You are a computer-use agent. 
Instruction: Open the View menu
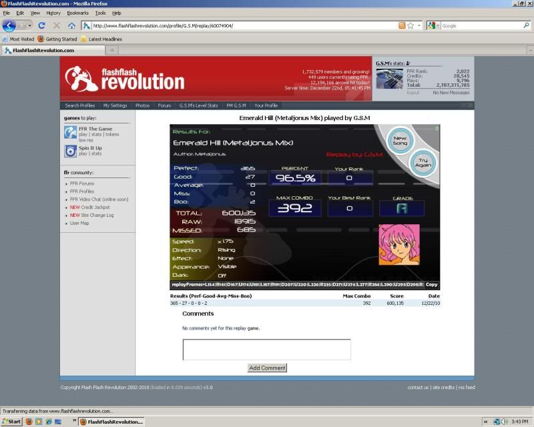click(x=35, y=13)
